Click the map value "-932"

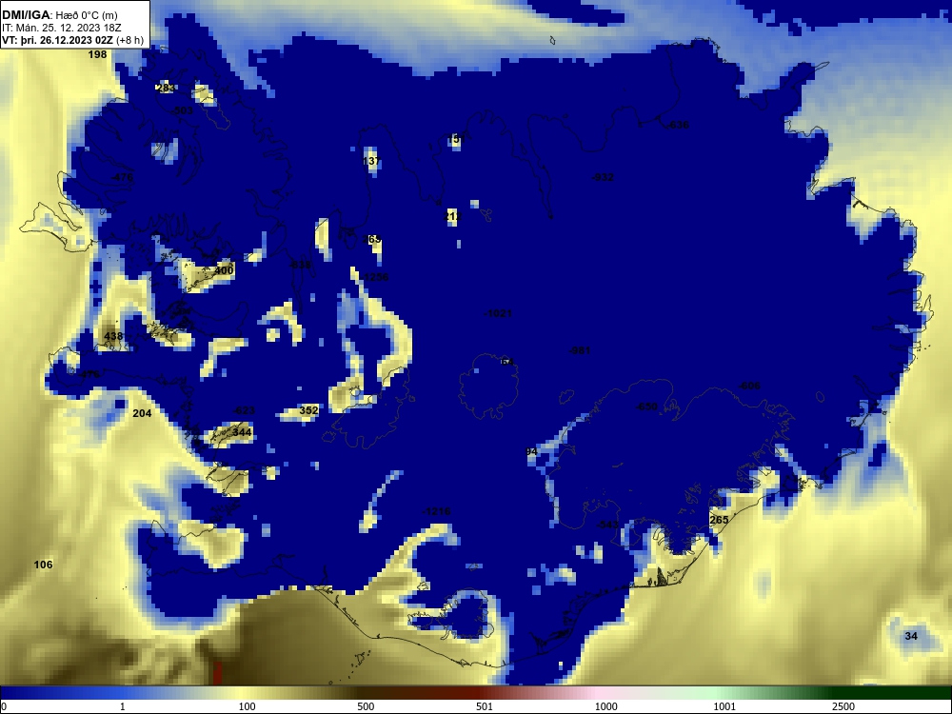click(x=603, y=177)
